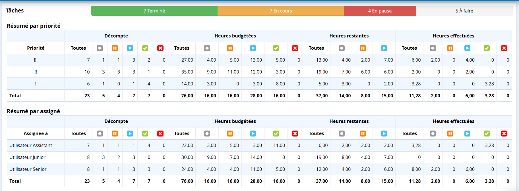The image size is (519, 191).
Task: Click the '5 À faire' progress segment
Action: (x=464, y=11)
